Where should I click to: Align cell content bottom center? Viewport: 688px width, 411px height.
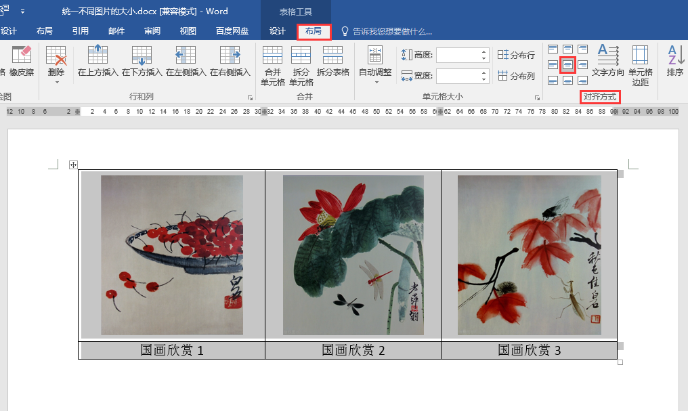(x=567, y=81)
